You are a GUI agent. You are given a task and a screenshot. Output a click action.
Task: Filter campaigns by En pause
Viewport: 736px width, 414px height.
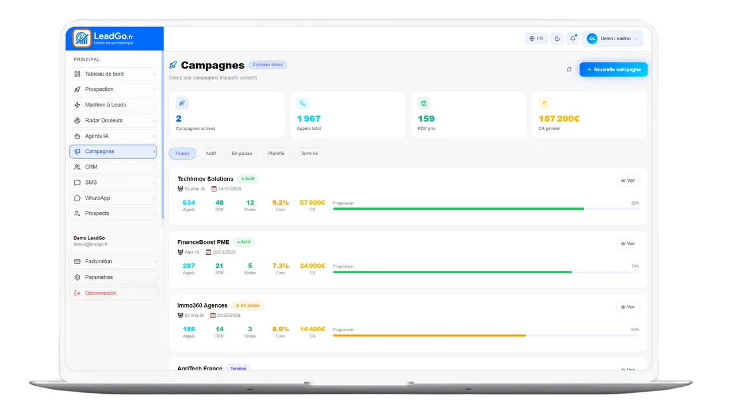point(242,154)
